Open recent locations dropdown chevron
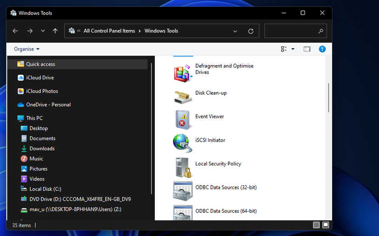The height and width of the screenshot is (236, 379). tap(43, 31)
